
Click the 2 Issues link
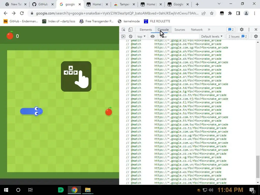[237, 37]
